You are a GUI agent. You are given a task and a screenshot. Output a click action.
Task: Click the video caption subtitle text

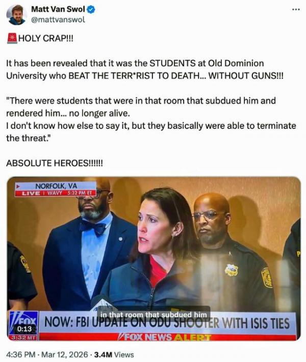pos(154,315)
